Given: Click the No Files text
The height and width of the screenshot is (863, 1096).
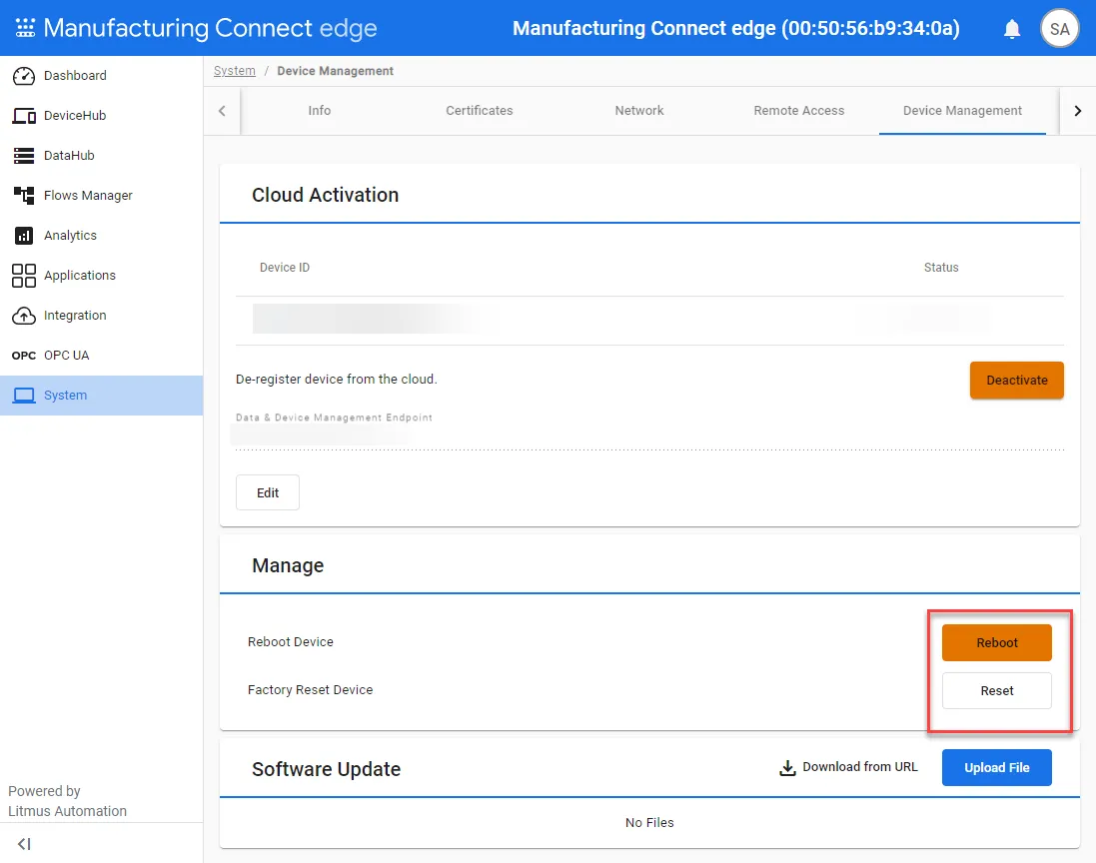Looking at the screenshot, I should coord(649,822).
